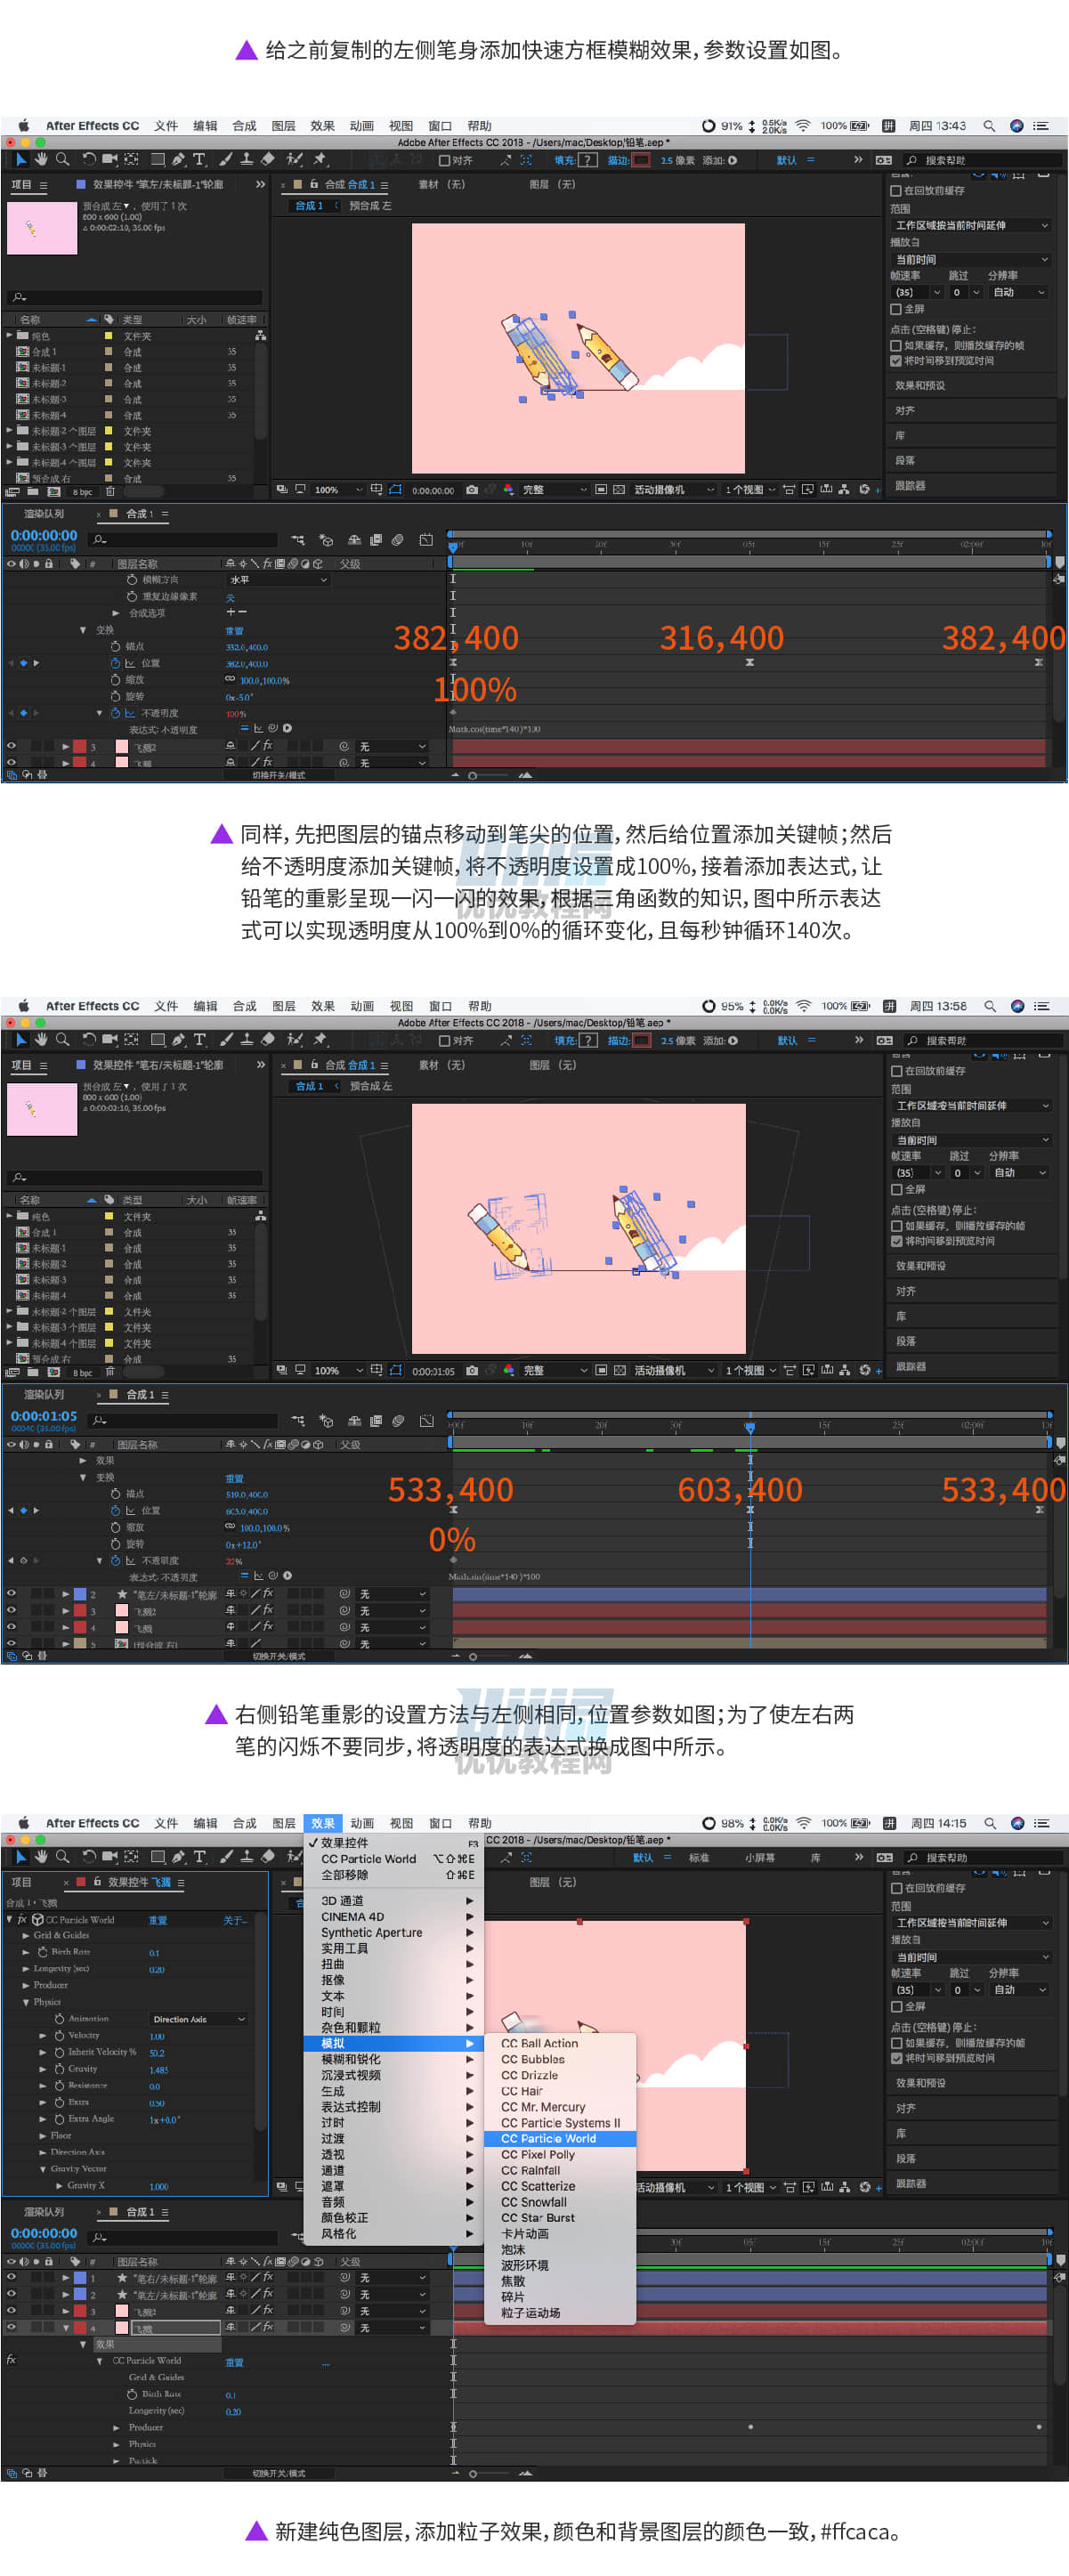The width and height of the screenshot is (1069, 2576).
Task: Select the Selection arrow tool in 13:58 toolbar
Action: pyautogui.click(x=21, y=1040)
